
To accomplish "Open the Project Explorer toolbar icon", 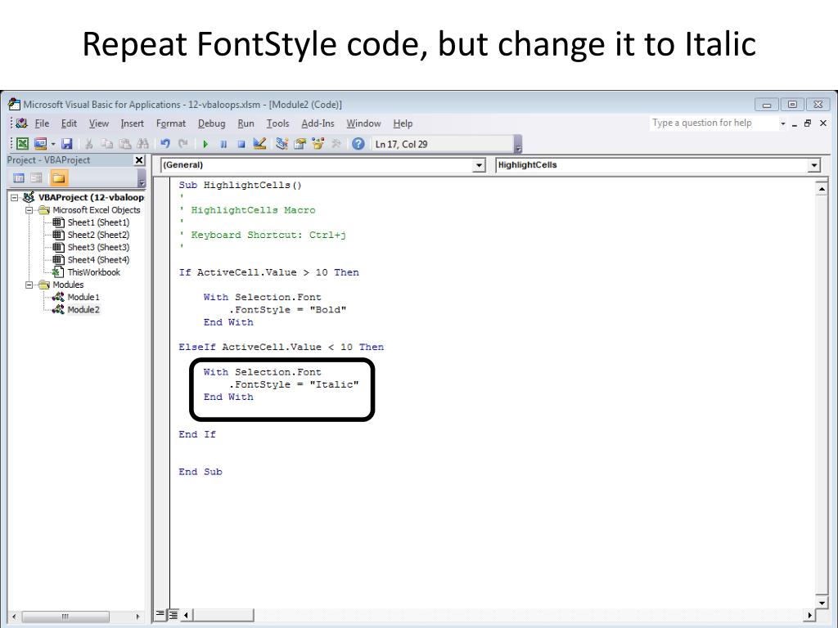I will pyautogui.click(x=282, y=144).
